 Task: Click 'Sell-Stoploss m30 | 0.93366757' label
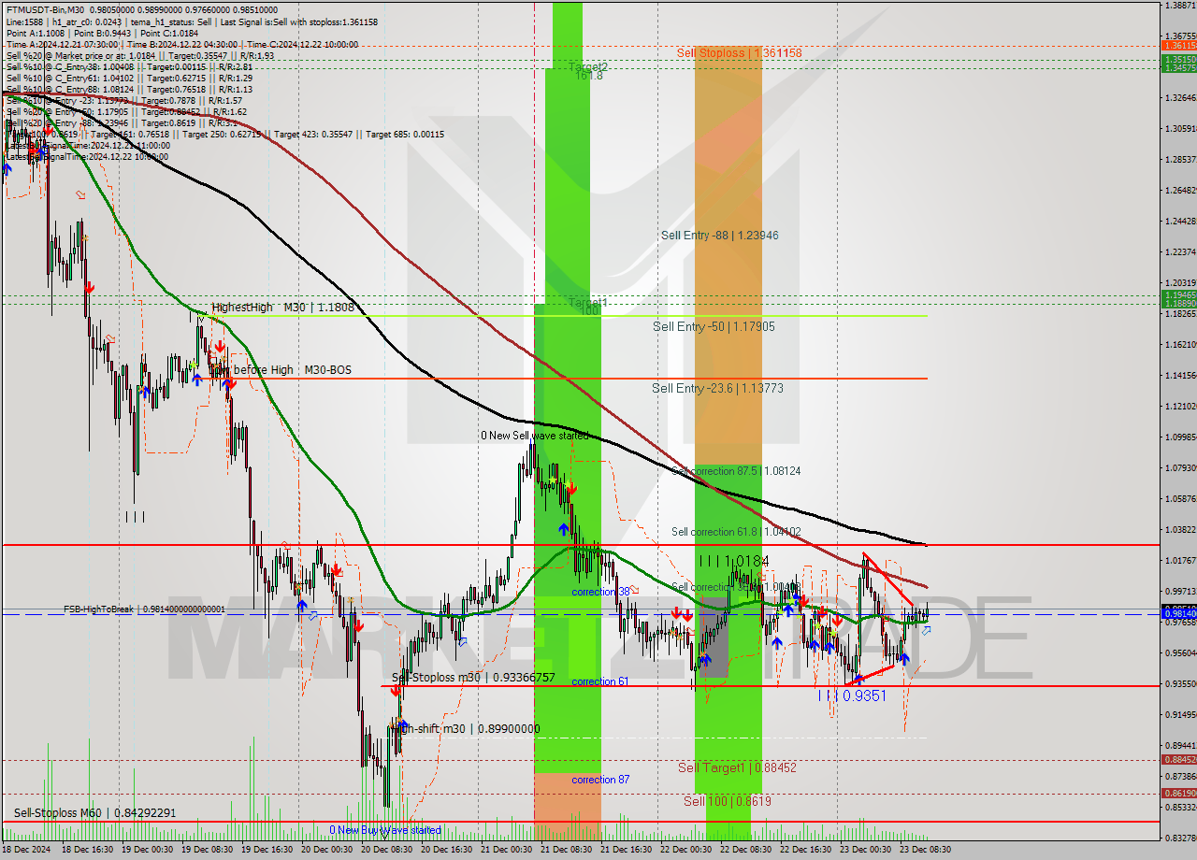[473, 678]
